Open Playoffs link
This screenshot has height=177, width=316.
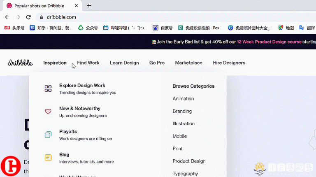click(68, 131)
